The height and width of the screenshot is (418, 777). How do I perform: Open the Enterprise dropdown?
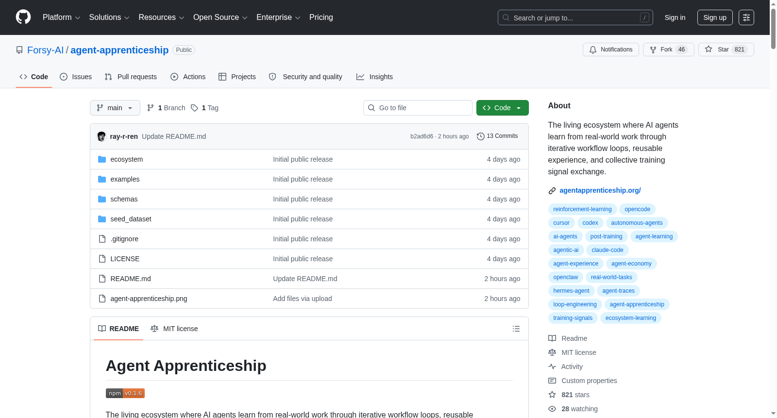coord(278,17)
